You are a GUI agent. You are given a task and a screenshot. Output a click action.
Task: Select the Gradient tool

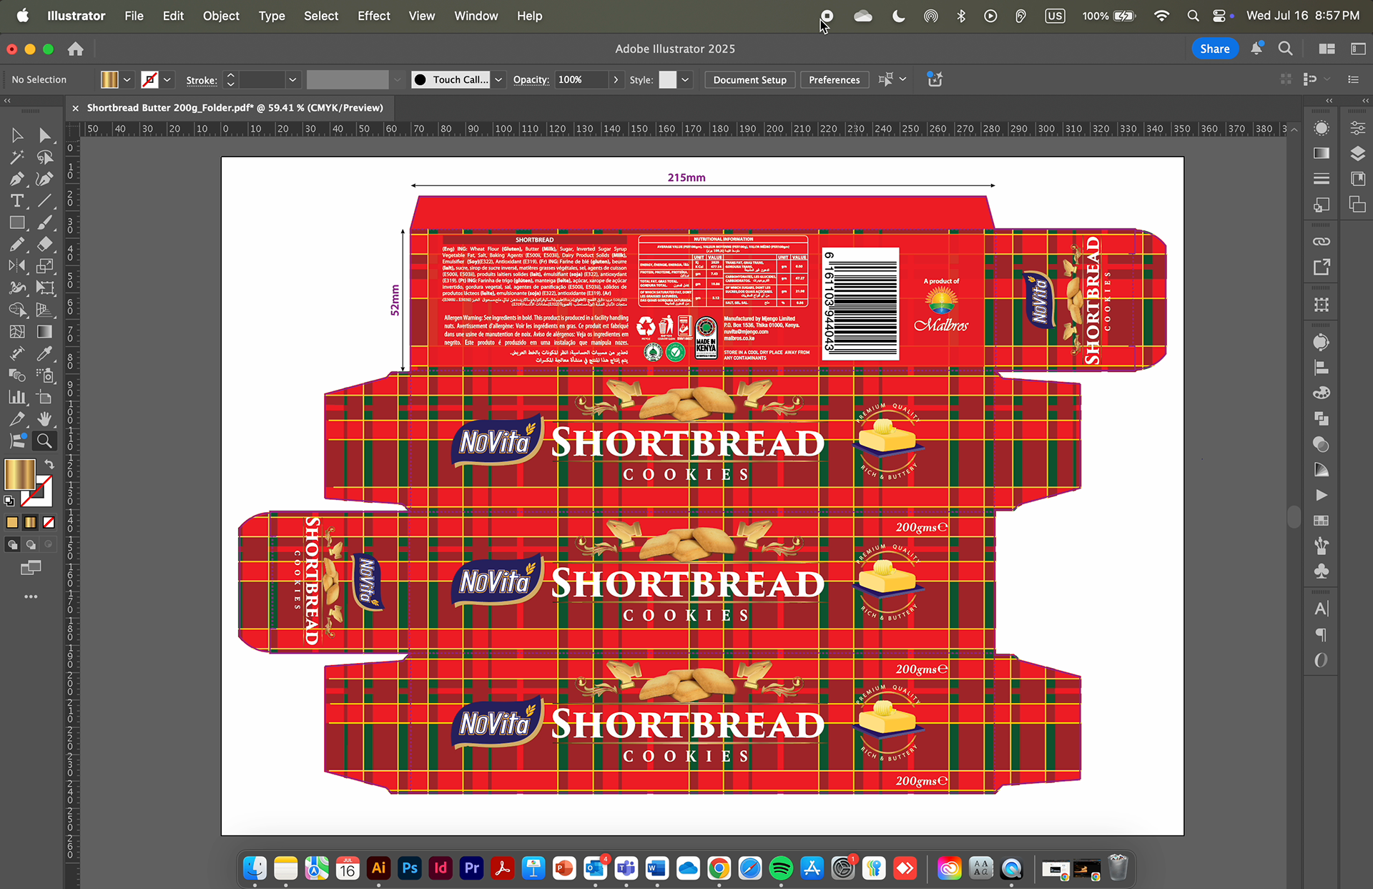coord(44,332)
